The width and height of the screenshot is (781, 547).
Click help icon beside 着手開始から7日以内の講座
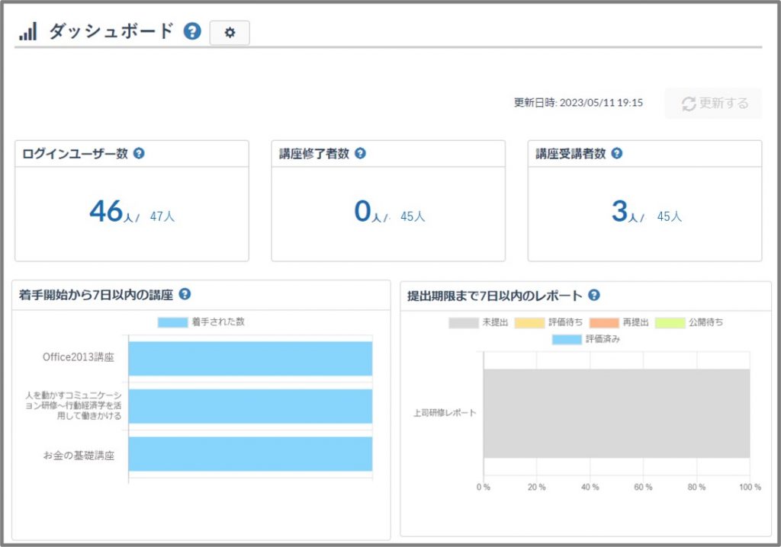[x=185, y=295]
